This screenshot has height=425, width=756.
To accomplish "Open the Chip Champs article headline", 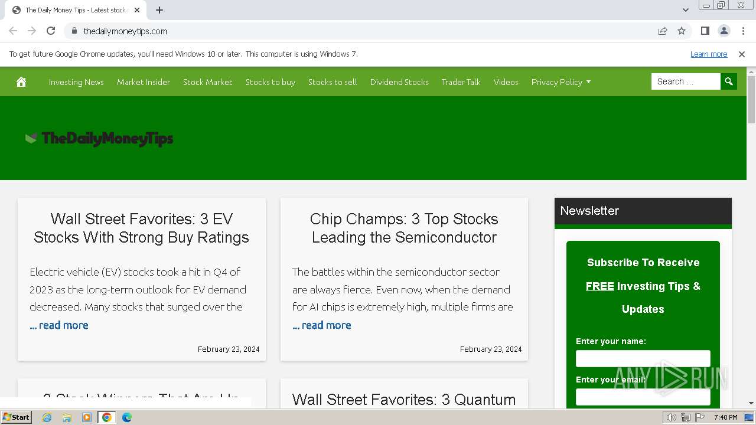I will [x=404, y=228].
